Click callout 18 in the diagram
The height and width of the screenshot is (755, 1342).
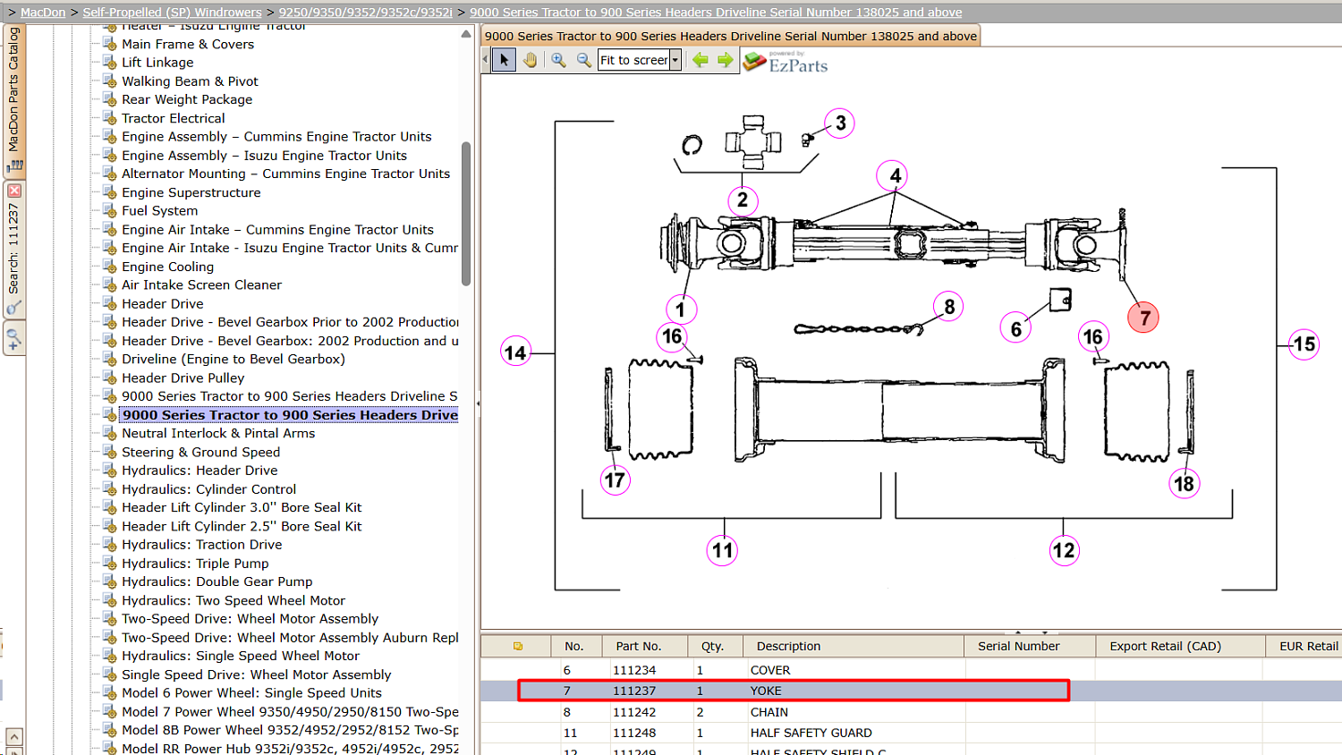point(1184,484)
